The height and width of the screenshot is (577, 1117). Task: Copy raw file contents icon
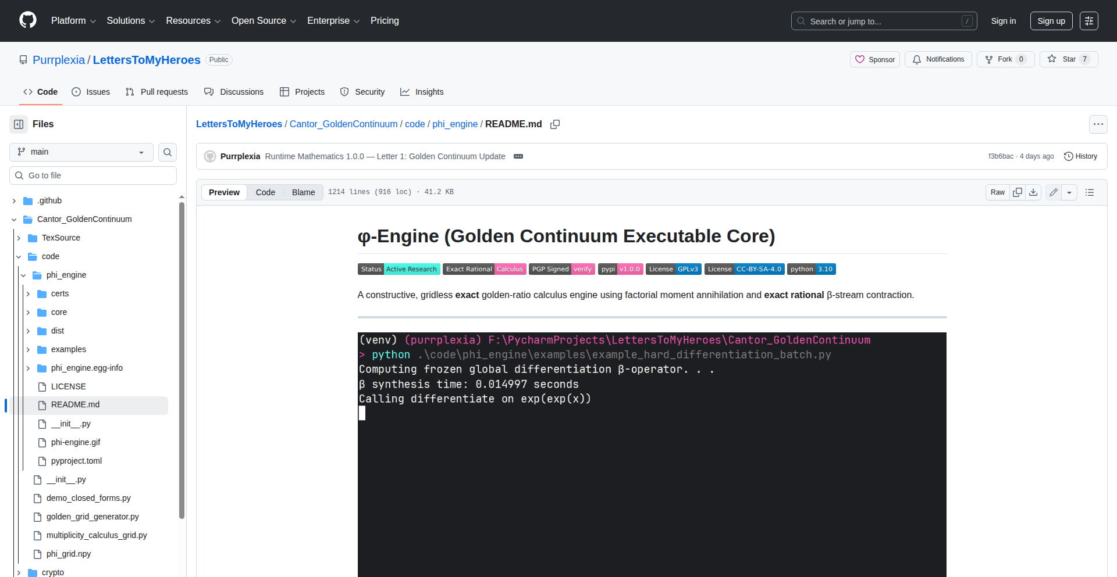tap(1017, 192)
